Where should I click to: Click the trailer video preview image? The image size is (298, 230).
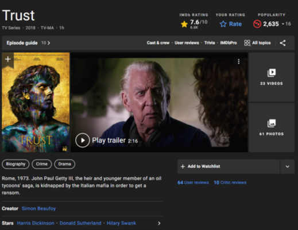(159, 103)
